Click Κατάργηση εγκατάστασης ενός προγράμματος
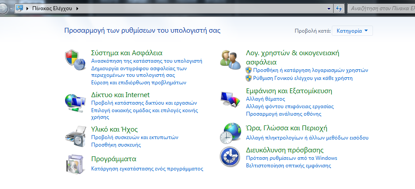Viewport: 415px width, 189px height. point(147,169)
